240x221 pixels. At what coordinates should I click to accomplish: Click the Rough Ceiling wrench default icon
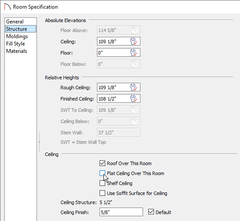pos(134,87)
